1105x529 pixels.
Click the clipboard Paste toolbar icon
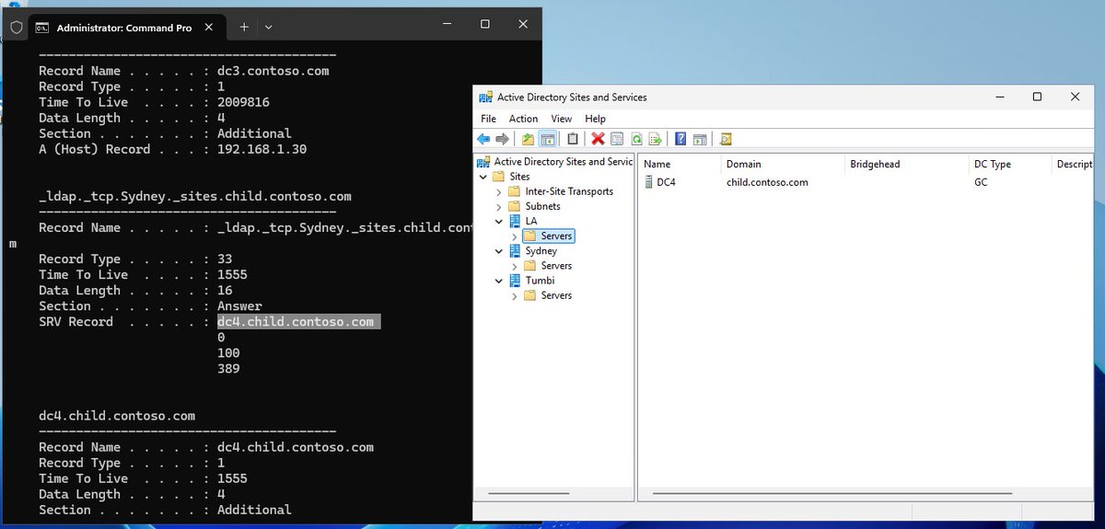(573, 139)
